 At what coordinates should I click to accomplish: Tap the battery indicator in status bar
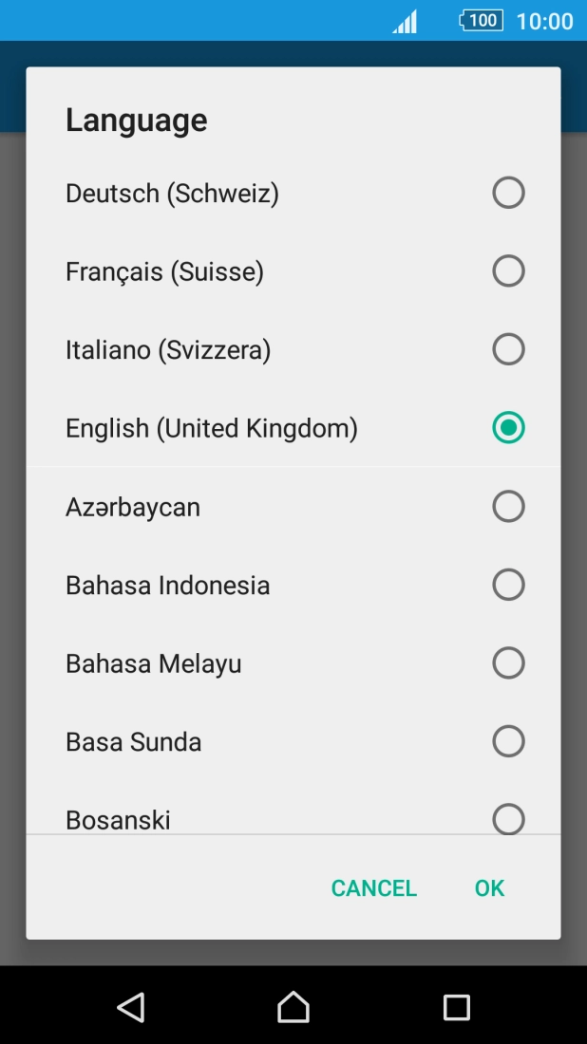(x=481, y=21)
